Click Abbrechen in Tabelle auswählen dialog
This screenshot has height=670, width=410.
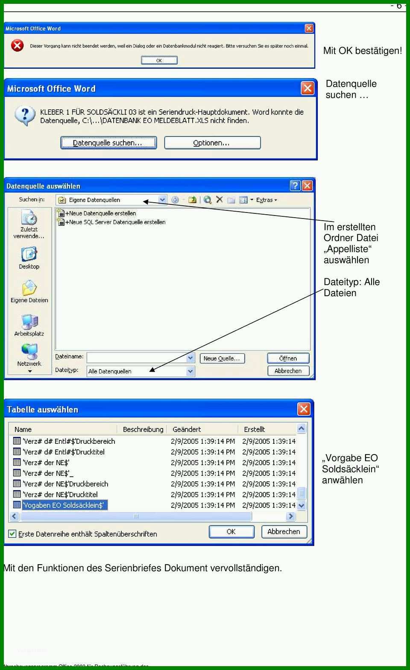click(284, 531)
